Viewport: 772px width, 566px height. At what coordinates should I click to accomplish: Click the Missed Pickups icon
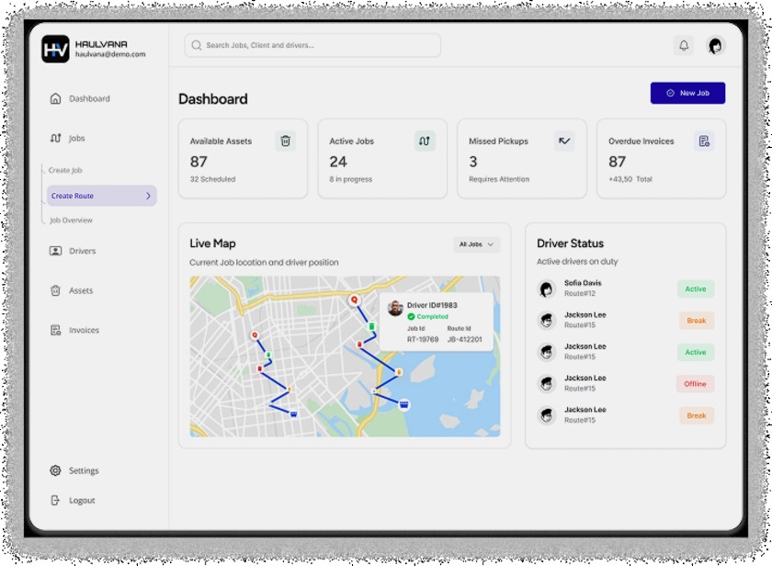tap(564, 141)
